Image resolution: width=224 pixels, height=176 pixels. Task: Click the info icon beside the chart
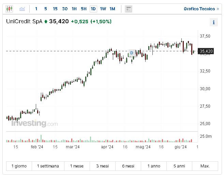(213, 22)
